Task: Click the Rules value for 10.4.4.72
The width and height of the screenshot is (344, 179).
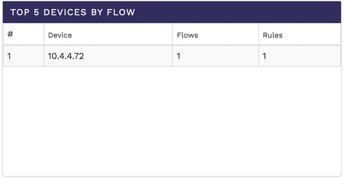Action: click(264, 56)
